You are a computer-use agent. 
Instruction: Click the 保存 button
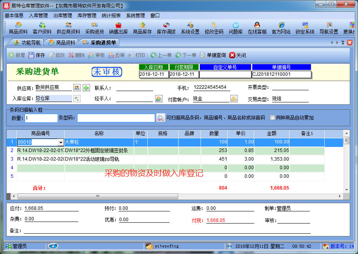(x=36, y=55)
